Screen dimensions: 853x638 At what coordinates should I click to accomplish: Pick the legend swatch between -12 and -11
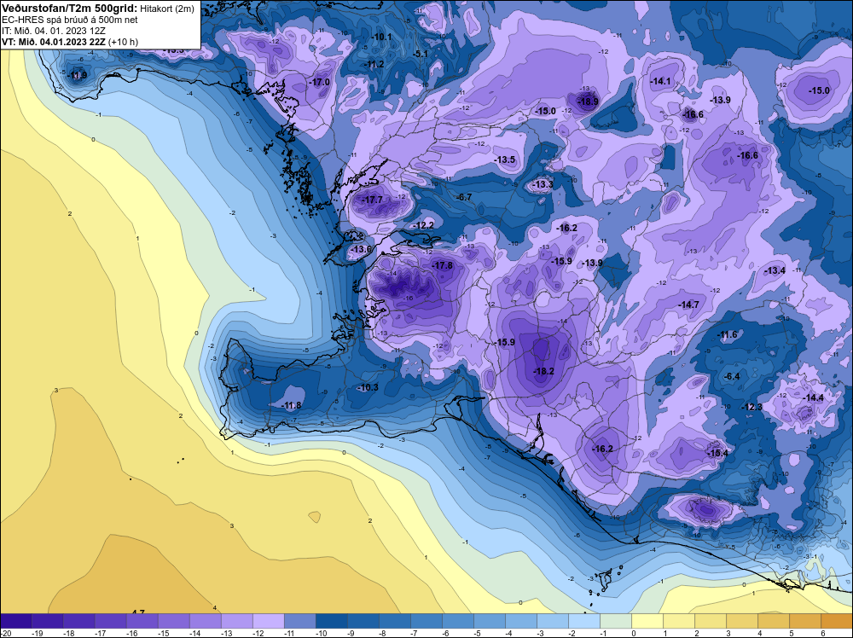click(x=268, y=621)
